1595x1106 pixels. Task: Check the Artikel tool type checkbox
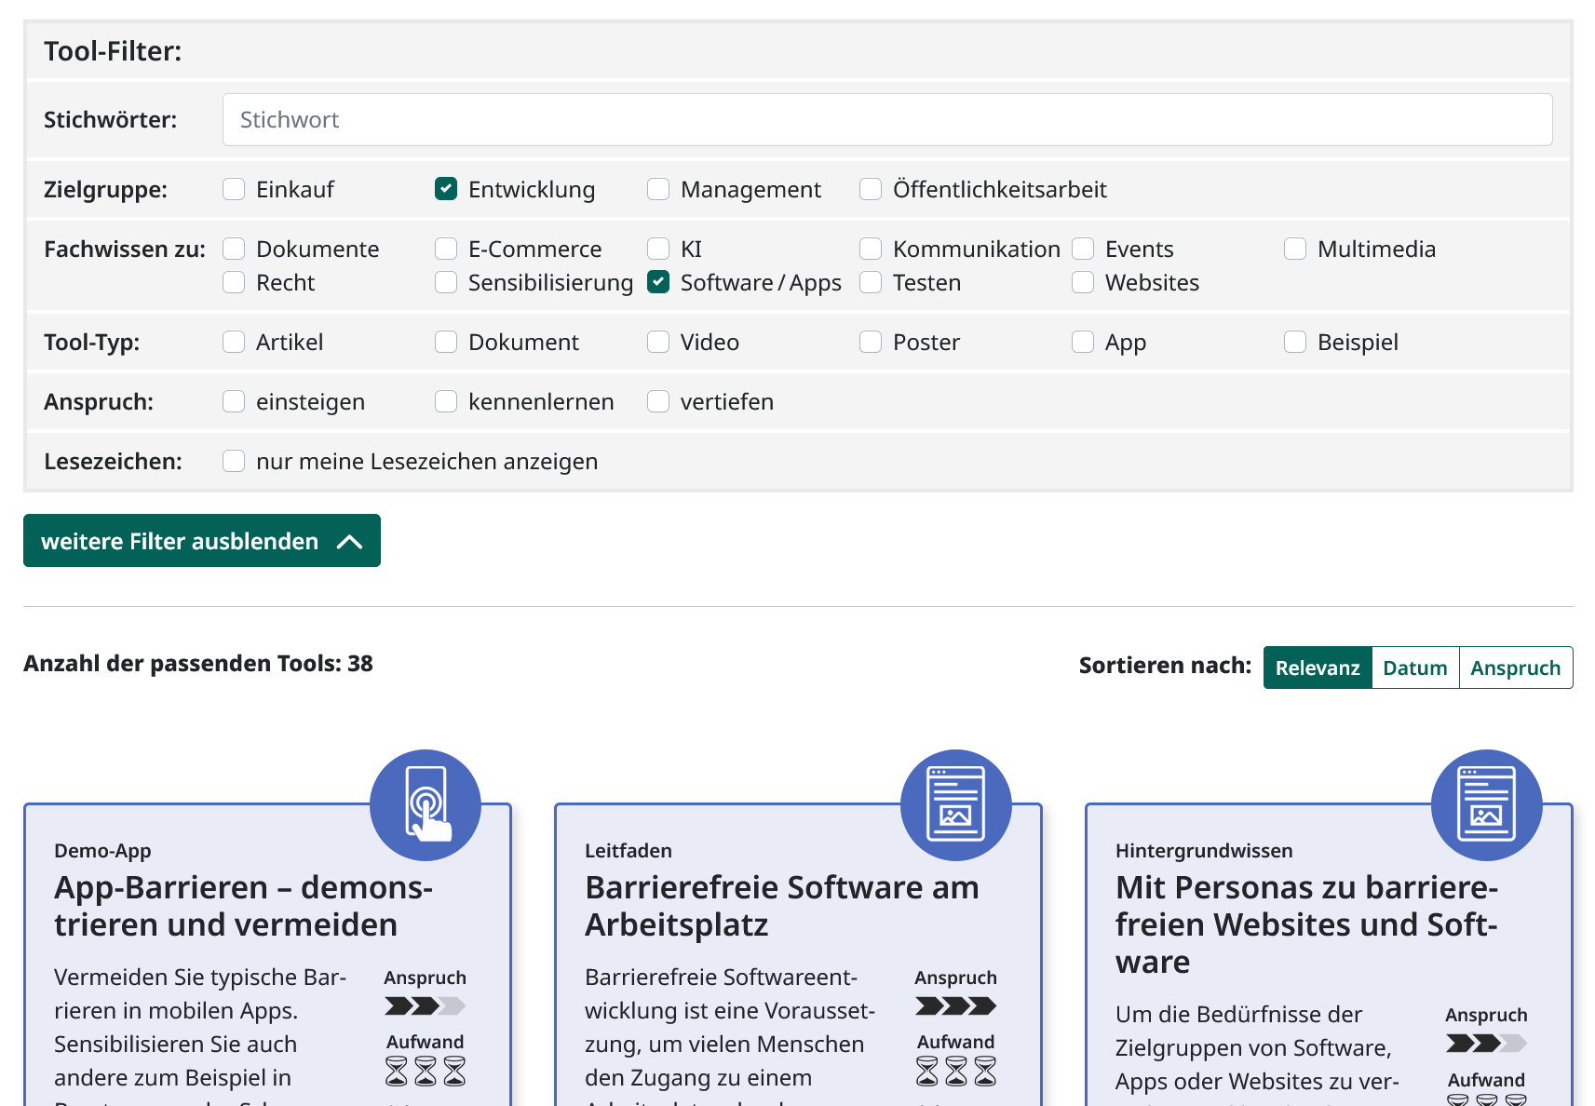[234, 342]
